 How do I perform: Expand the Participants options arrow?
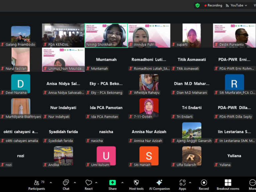(51, 183)
